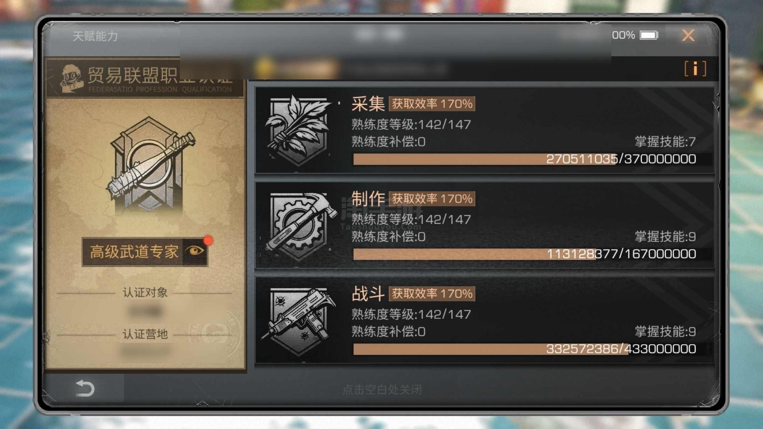The width and height of the screenshot is (763, 429).
Task: Click the 战斗 proficiency progress bar
Action: click(x=525, y=349)
